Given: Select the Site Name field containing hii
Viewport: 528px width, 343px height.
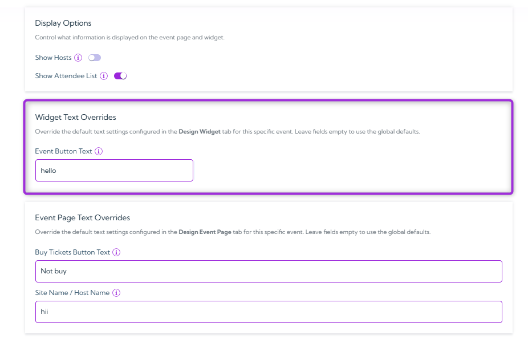Looking at the screenshot, I should click(x=268, y=312).
